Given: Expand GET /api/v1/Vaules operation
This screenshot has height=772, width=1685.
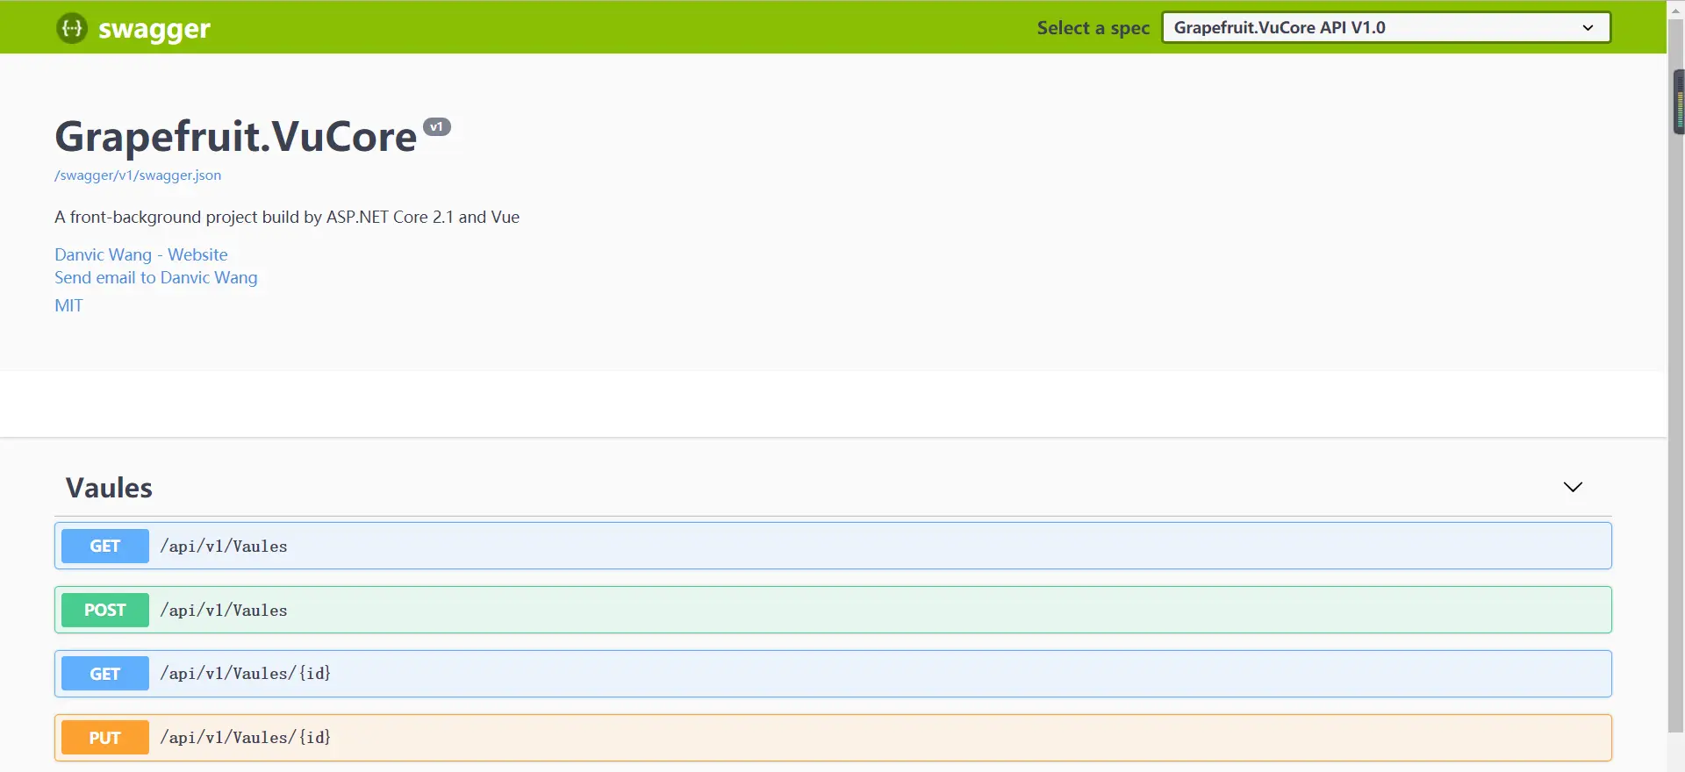Looking at the screenshot, I should 833,546.
